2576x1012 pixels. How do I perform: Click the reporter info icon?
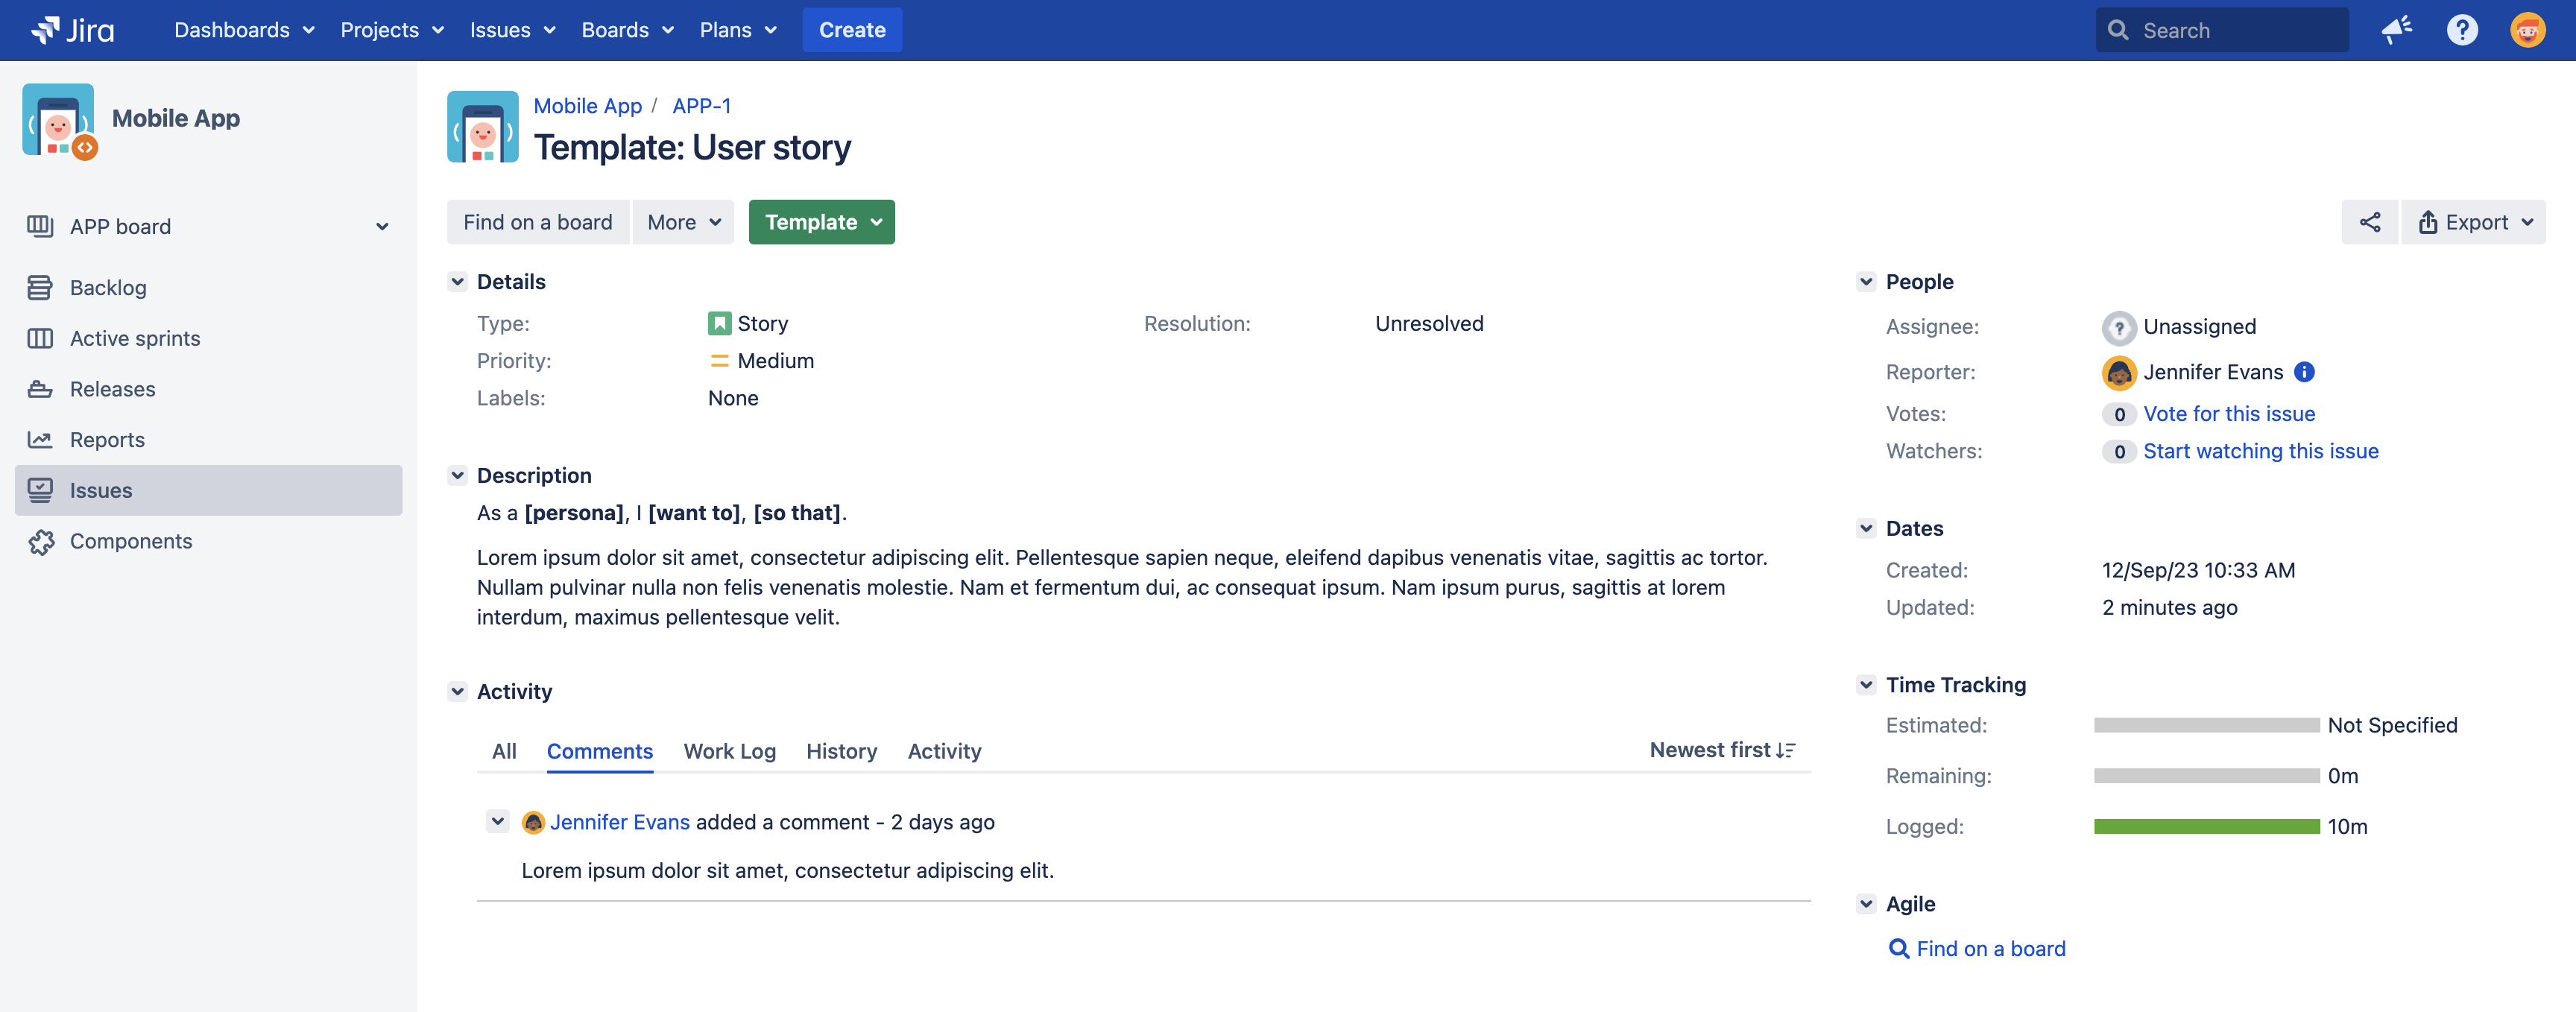2304,372
